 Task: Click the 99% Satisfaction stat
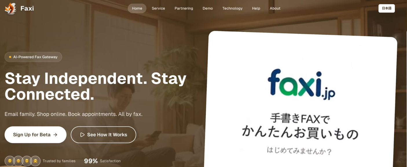click(102, 161)
